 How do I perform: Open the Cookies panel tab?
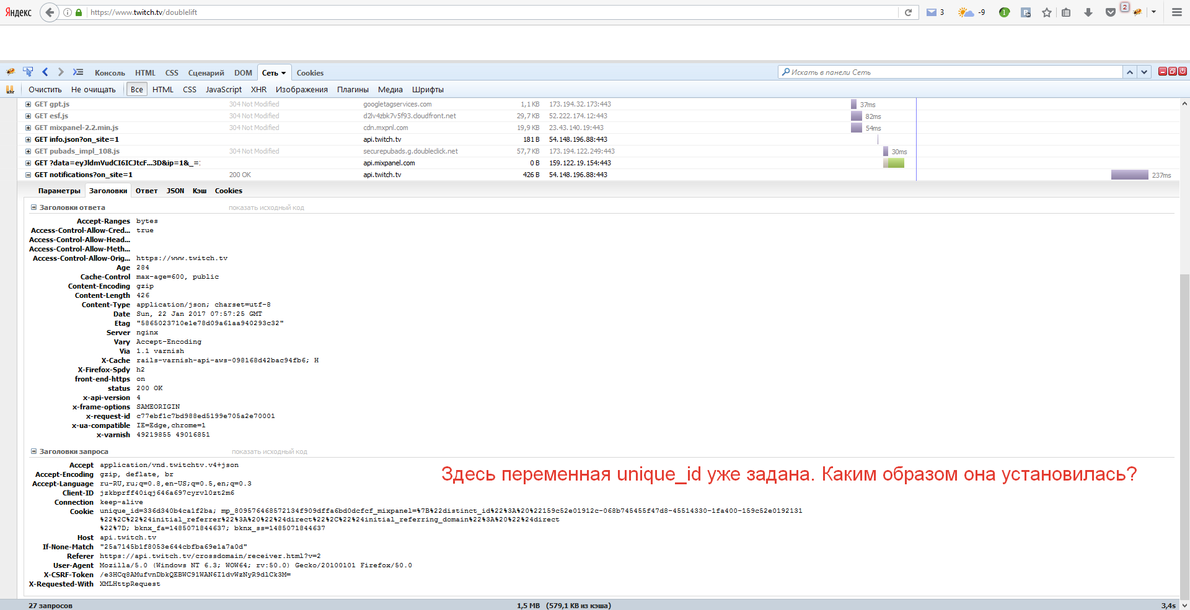click(x=310, y=73)
